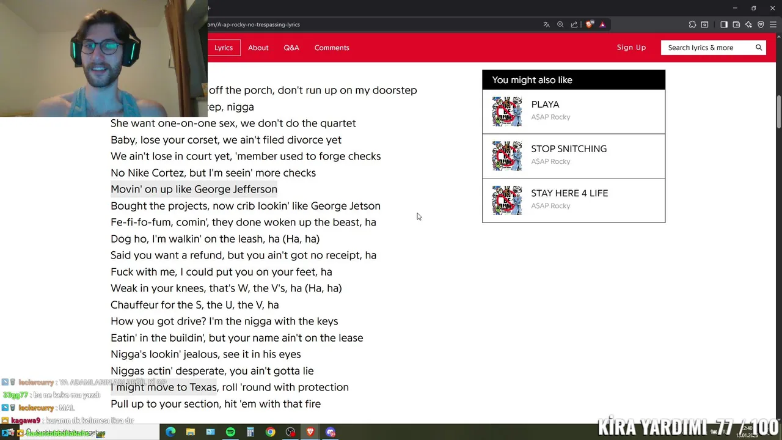Click lyric 'Chauffeur for the S, the U, the V'

tap(194, 305)
